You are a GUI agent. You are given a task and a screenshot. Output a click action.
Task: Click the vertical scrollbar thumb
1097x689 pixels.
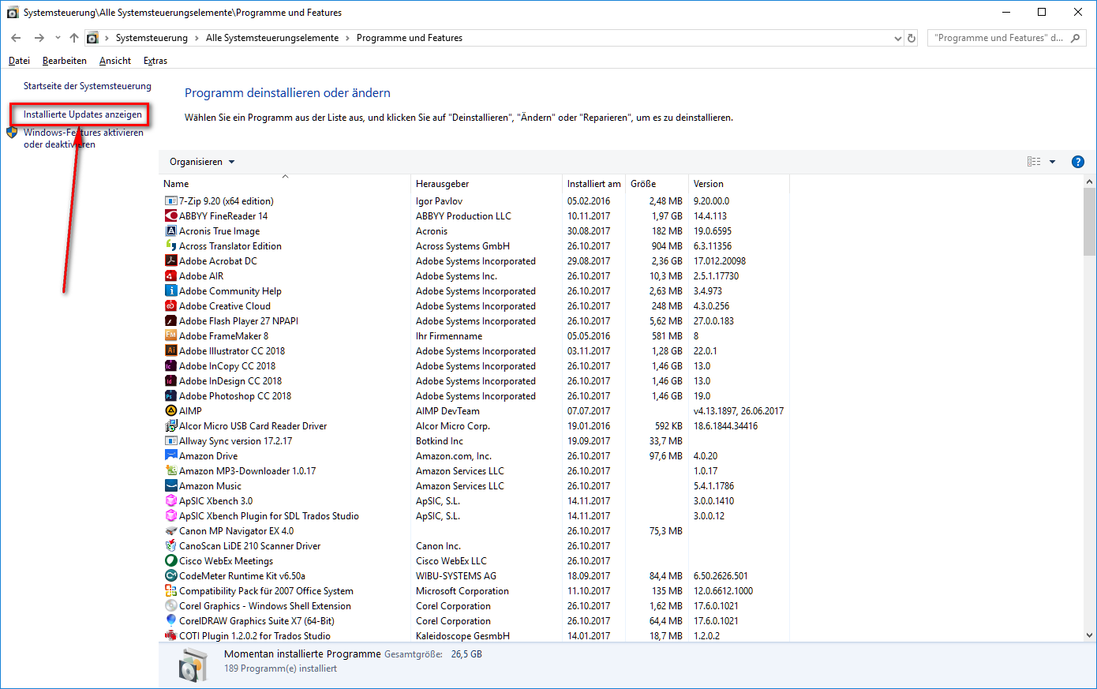(x=1090, y=222)
